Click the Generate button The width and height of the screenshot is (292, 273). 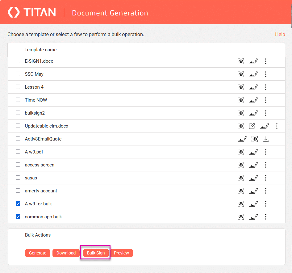(x=37, y=253)
